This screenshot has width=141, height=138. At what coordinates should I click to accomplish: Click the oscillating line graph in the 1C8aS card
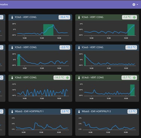[x=42, y=93]
